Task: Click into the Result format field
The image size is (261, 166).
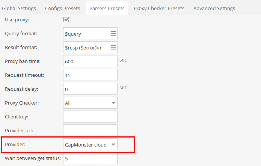Action: 86,47
